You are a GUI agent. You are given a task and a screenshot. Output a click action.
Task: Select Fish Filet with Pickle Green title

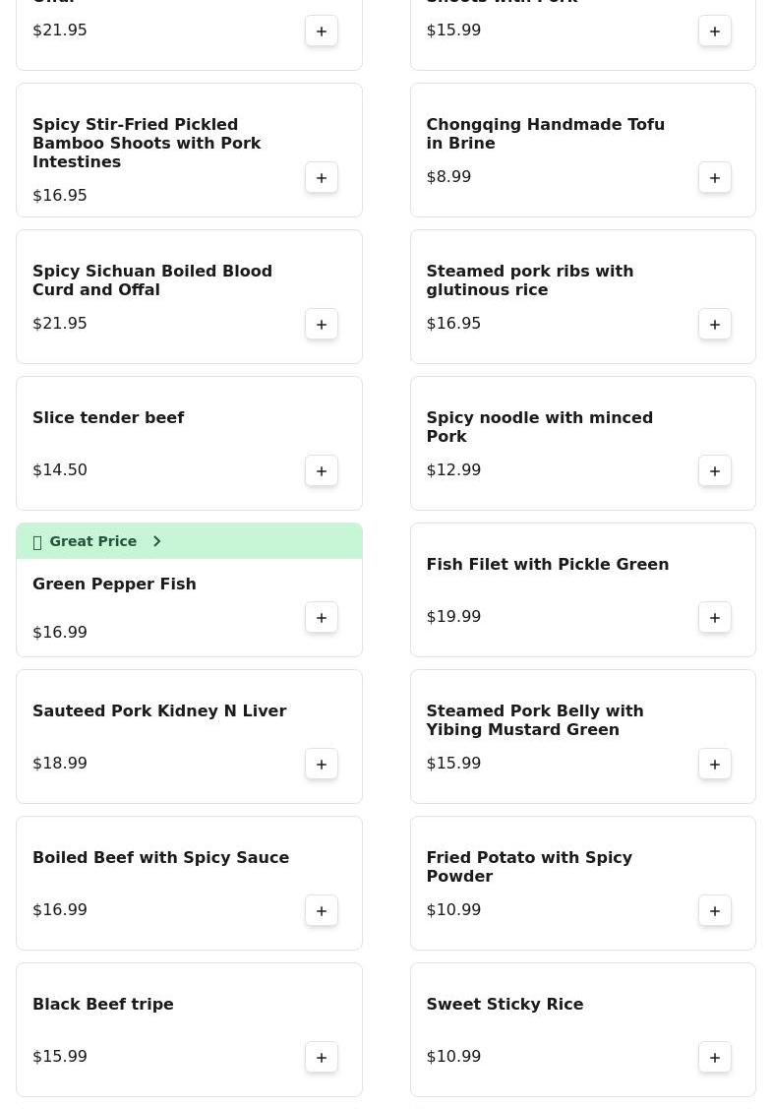point(547,565)
